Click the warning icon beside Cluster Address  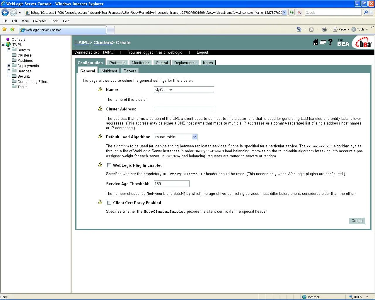click(x=100, y=108)
